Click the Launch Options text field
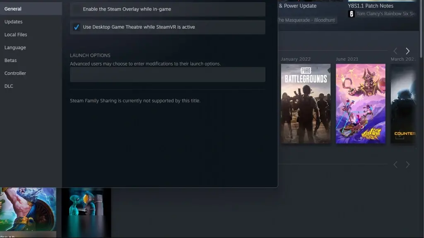424x238 pixels. [168, 74]
